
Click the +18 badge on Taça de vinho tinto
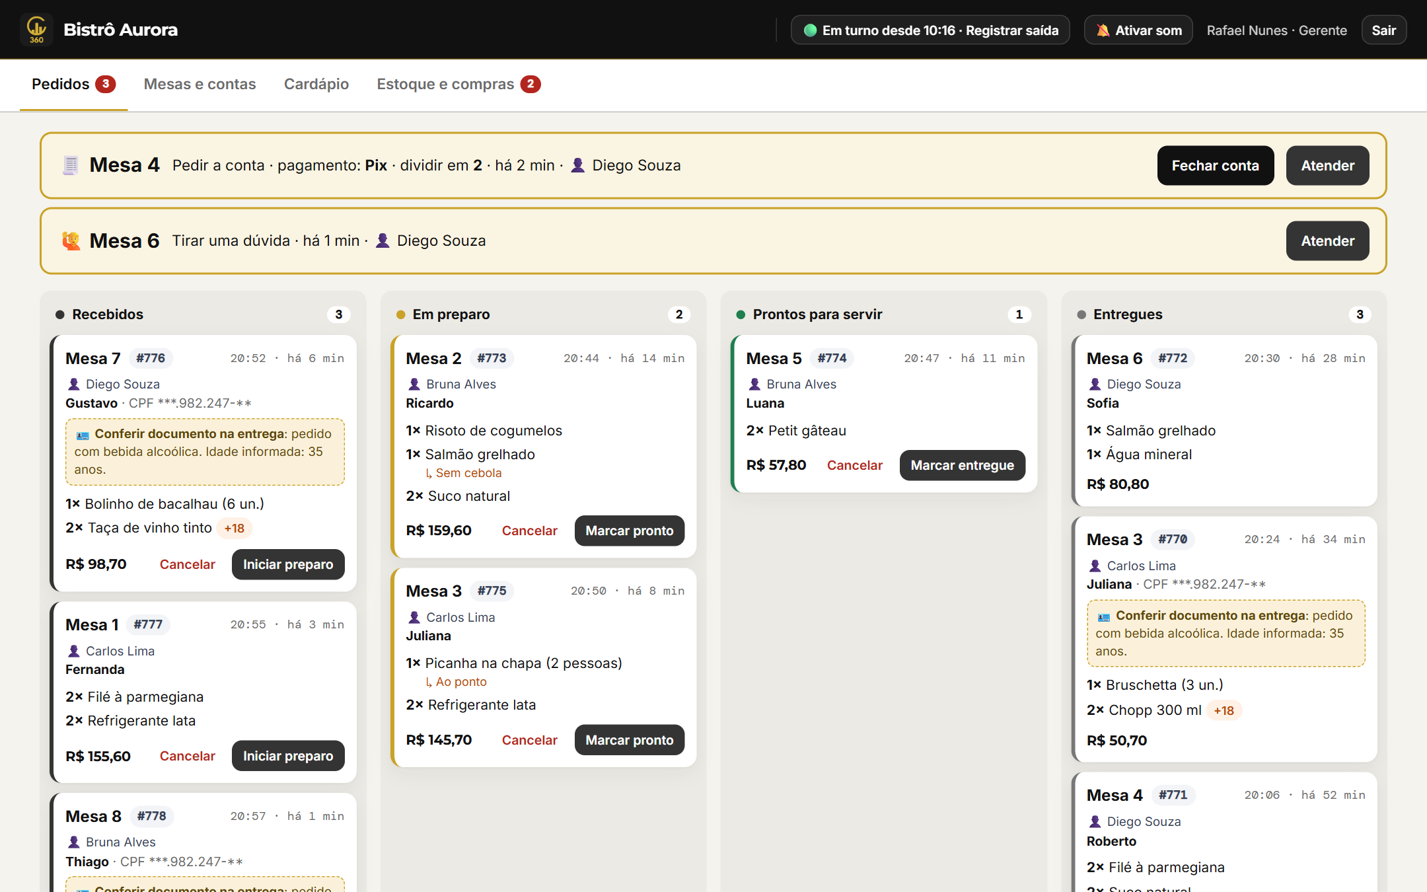point(234,528)
